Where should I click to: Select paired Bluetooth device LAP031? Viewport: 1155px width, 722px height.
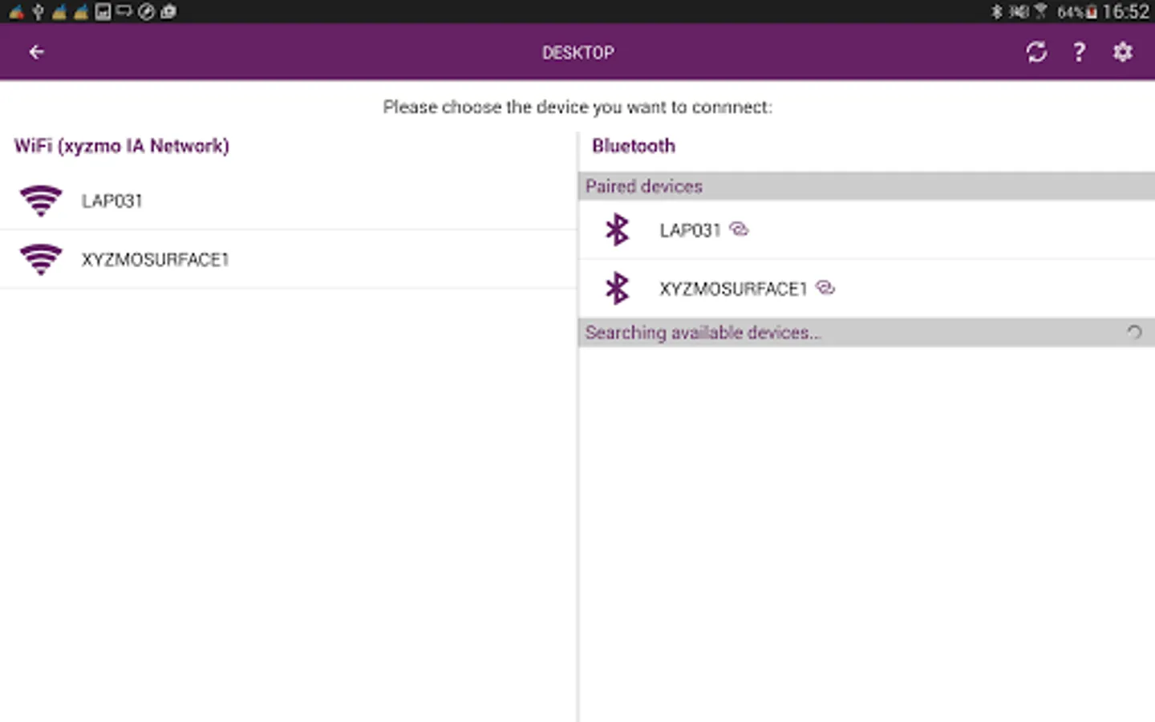tap(690, 230)
